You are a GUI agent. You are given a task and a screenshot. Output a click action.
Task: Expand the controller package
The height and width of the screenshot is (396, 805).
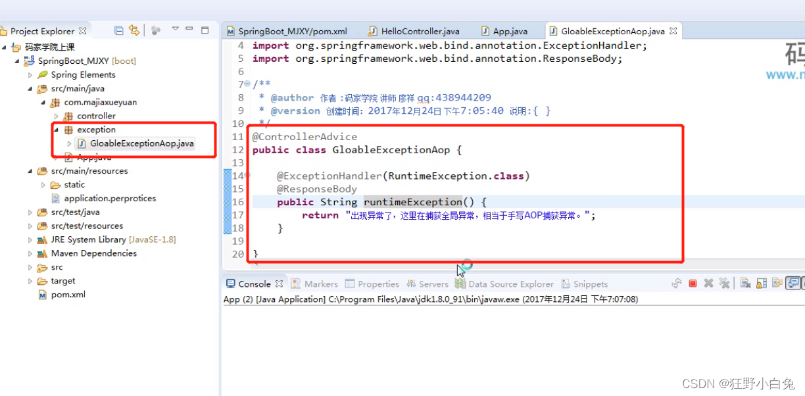pyautogui.click(x=57, y=116)
